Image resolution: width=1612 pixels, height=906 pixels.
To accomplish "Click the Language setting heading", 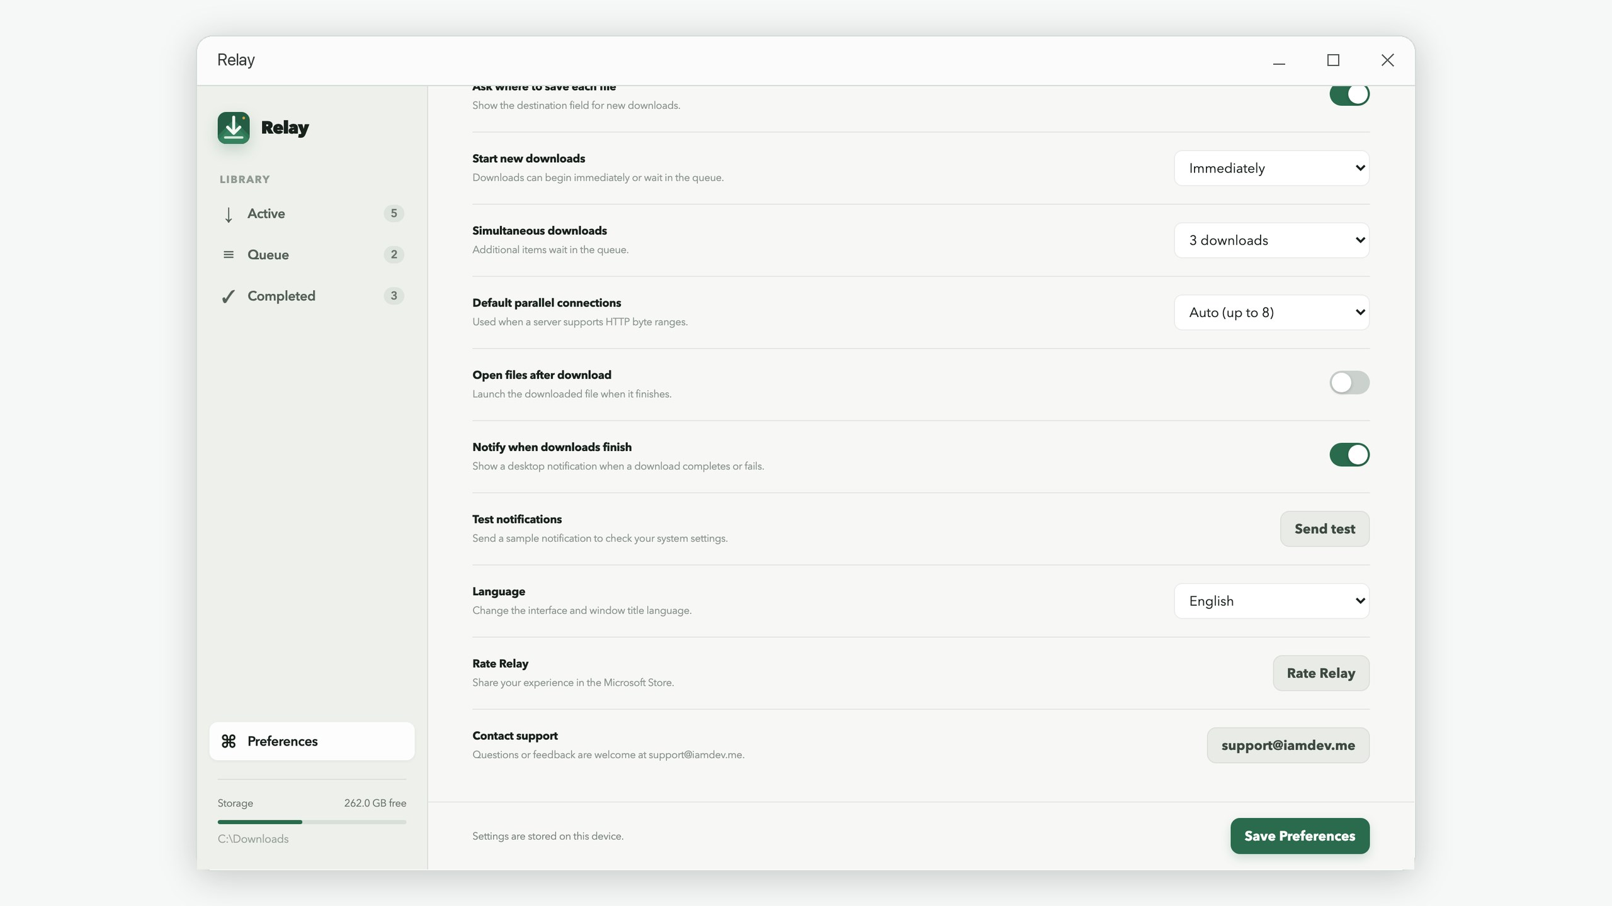I will (x=499, y=591).
